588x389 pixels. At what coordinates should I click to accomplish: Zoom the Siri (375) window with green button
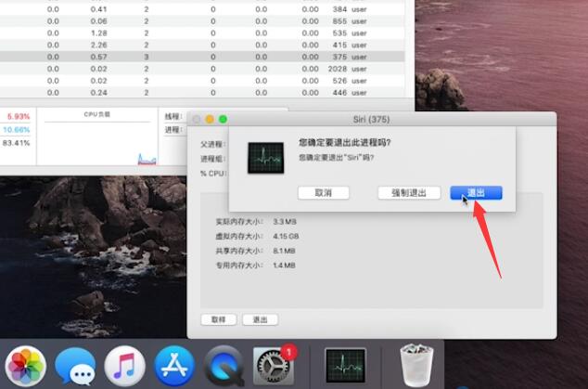pyautogui.click(x=224, y=120)
